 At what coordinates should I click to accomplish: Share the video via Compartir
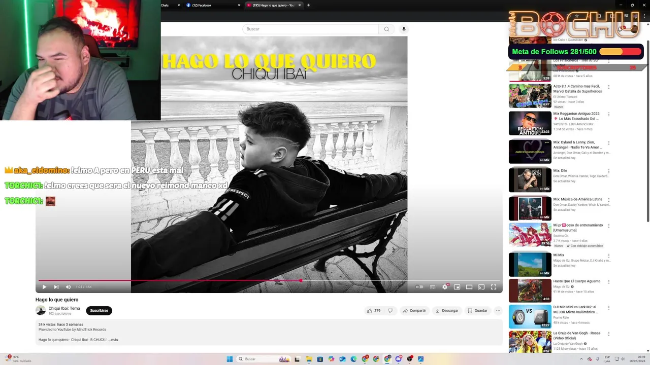(414, 311)
